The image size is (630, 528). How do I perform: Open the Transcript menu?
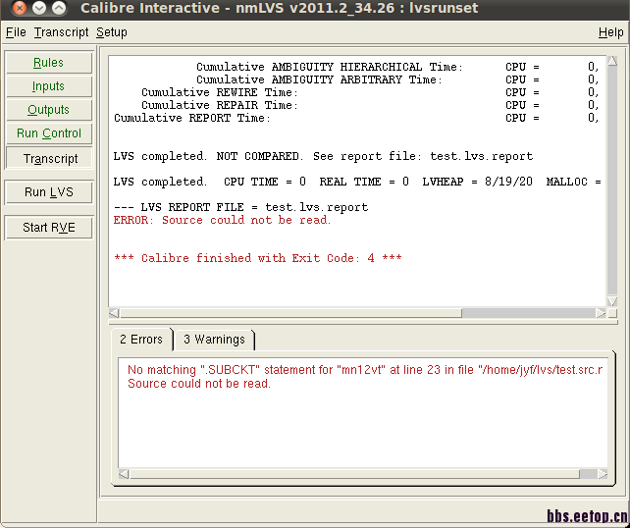tap(61, 32)
